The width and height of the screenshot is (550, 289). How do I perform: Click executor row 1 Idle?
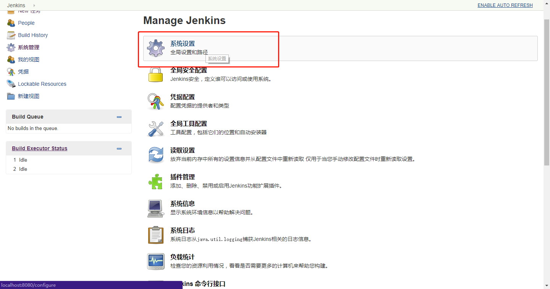click(x=69, y=160)
